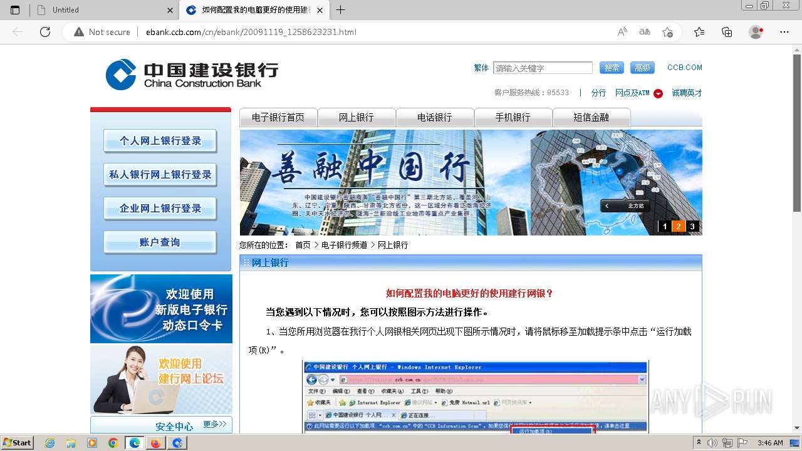The height and width of the screenshot is (451, 802).
Task: Open 手机银行 navigation tab
Action: [x=513, y=117]
